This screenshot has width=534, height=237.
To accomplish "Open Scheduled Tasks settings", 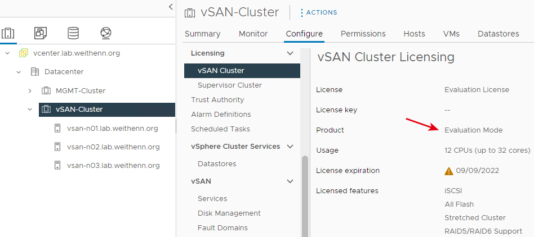I will (220, 129).
